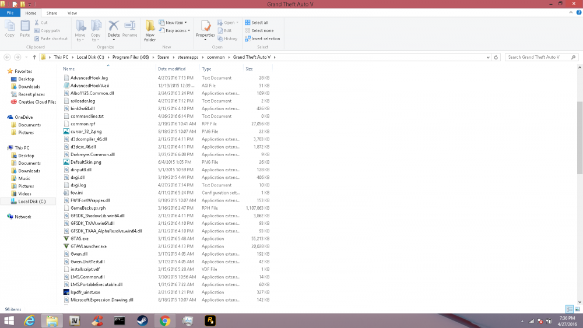Open the File menu tab
This screenshot has height=328, width=583.
click(x=10, y=13)
